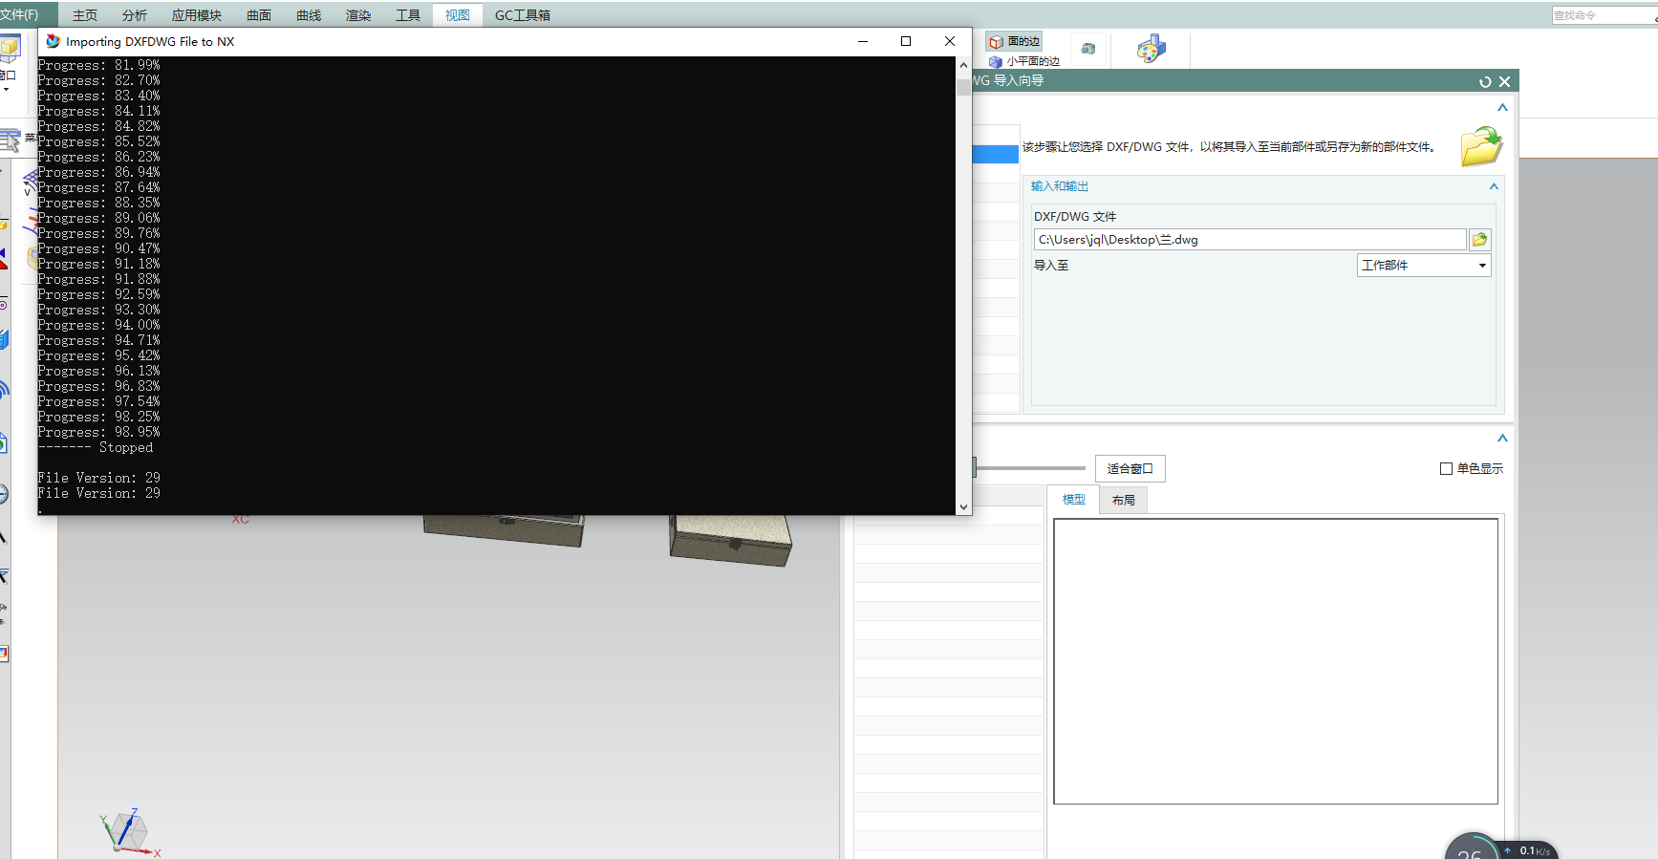This screenshot has width=1658, height=859.
Task: Open the 渲染 ribbon tab
Action: [x=358, y=15]
